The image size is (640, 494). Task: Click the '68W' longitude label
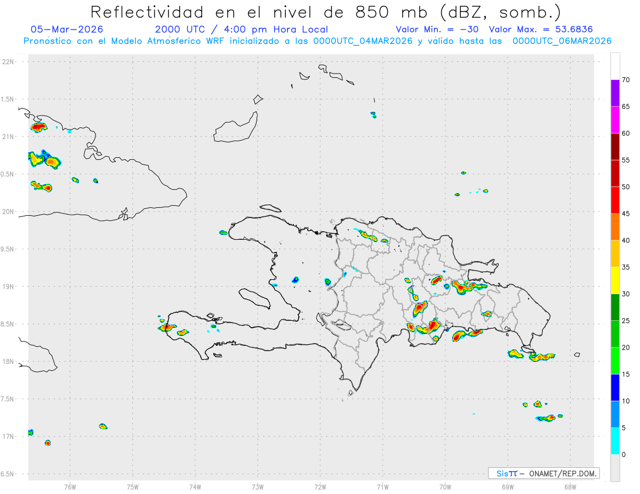[570, 487]
